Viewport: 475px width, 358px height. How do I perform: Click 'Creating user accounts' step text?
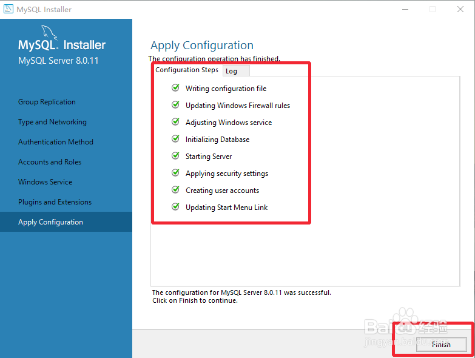(x=223, y=191)
